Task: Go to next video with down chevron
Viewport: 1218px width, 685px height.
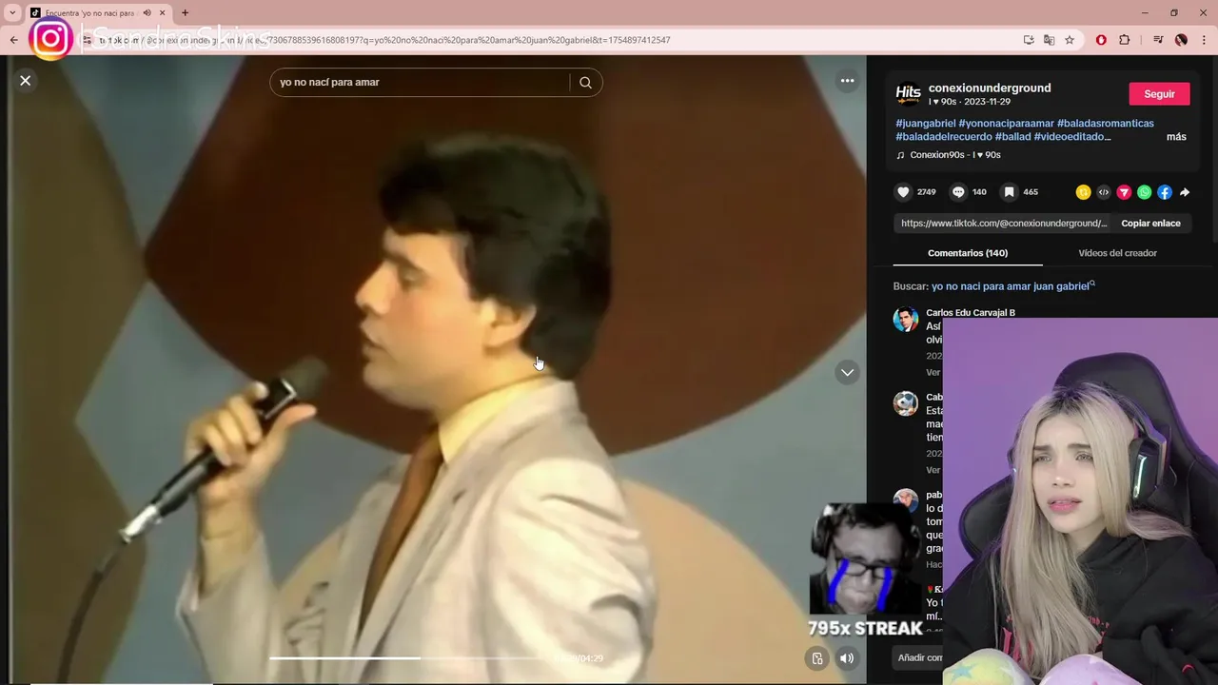Action: (x=847, y=372)
